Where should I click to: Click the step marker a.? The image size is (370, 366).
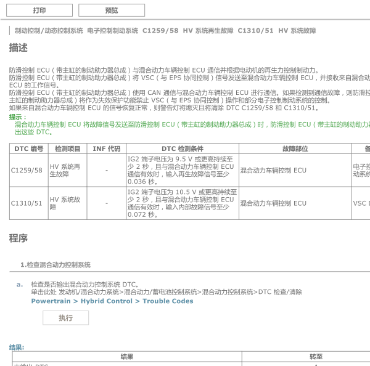pyautogui.click(x=20, y=285)
